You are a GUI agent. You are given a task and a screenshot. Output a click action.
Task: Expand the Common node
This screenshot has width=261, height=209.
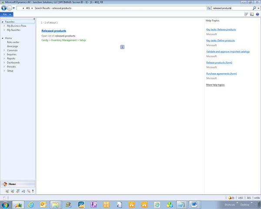tap(4, 51)
